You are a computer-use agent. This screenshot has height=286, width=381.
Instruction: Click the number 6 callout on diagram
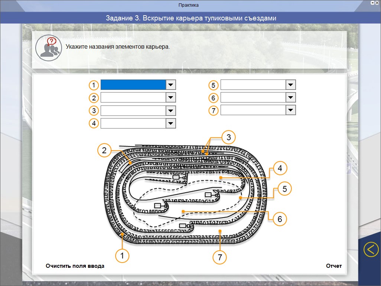(280, 219)
